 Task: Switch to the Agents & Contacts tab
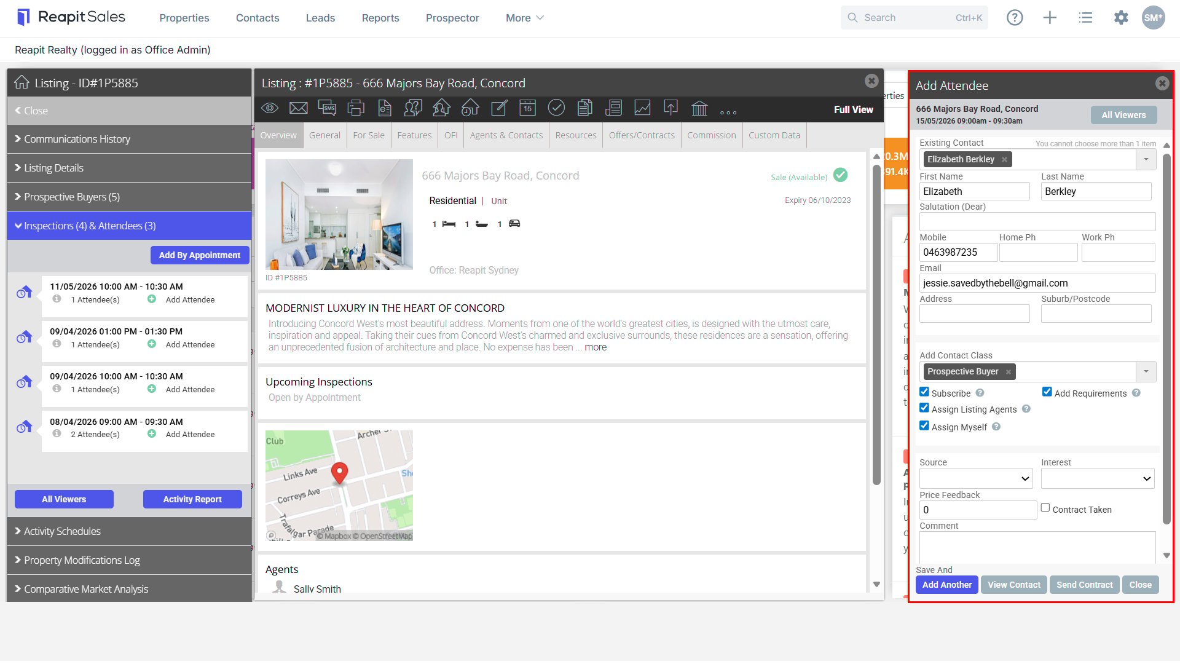click(506, 135)
